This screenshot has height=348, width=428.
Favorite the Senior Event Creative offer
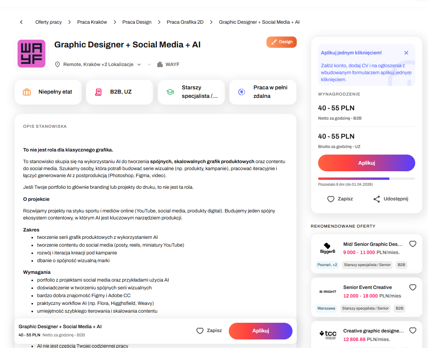(x=413, y=287)
